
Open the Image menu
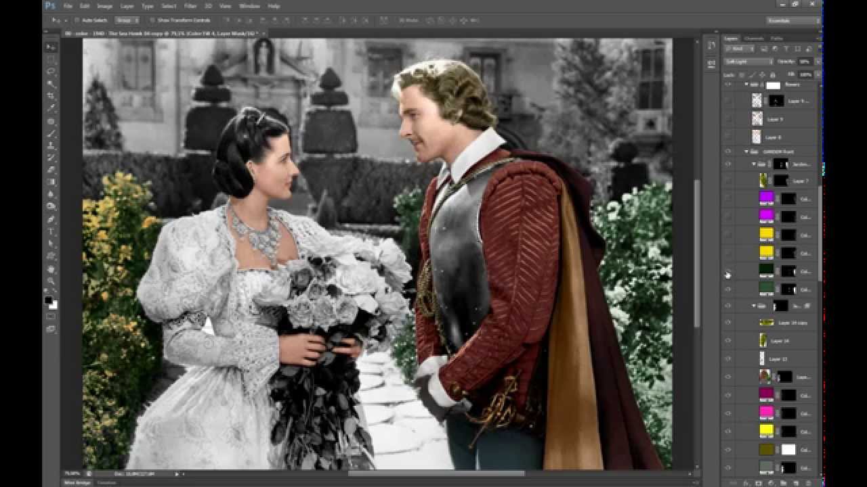coord(104,6)
